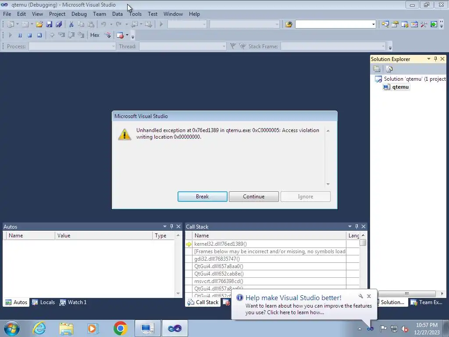
Task: Click the Navigate Backward icon
Action: coord(135,25)
